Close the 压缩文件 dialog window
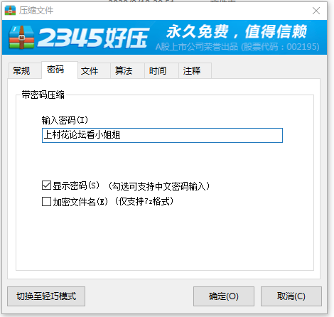This screenshot has width=334, height=317. [x=316, y=11]
